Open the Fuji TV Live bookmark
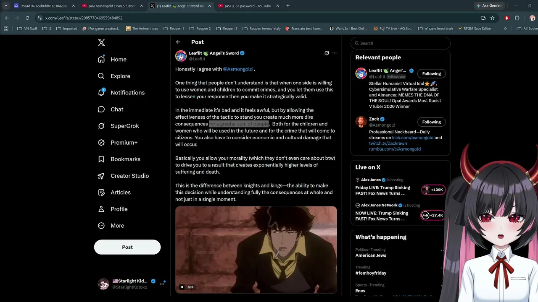The height and width of the screenshot is (302, 538). coord(393,29)
